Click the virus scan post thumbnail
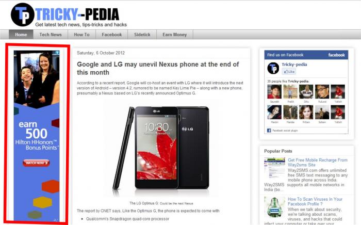Screen dimensions: 361x225 [274, 207]
